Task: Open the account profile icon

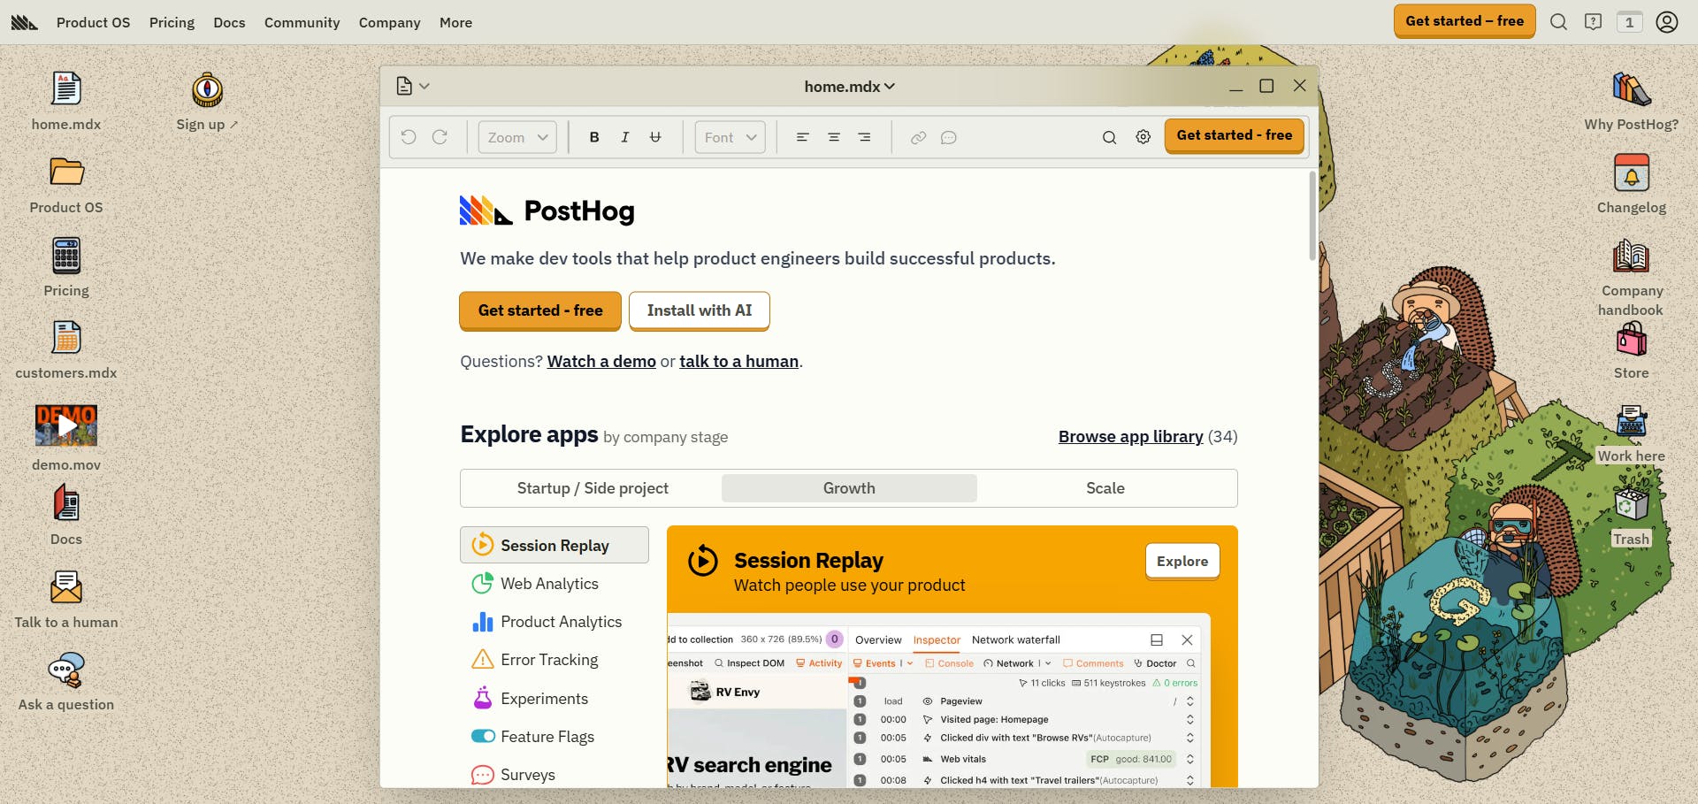Action: point(1666,21)
